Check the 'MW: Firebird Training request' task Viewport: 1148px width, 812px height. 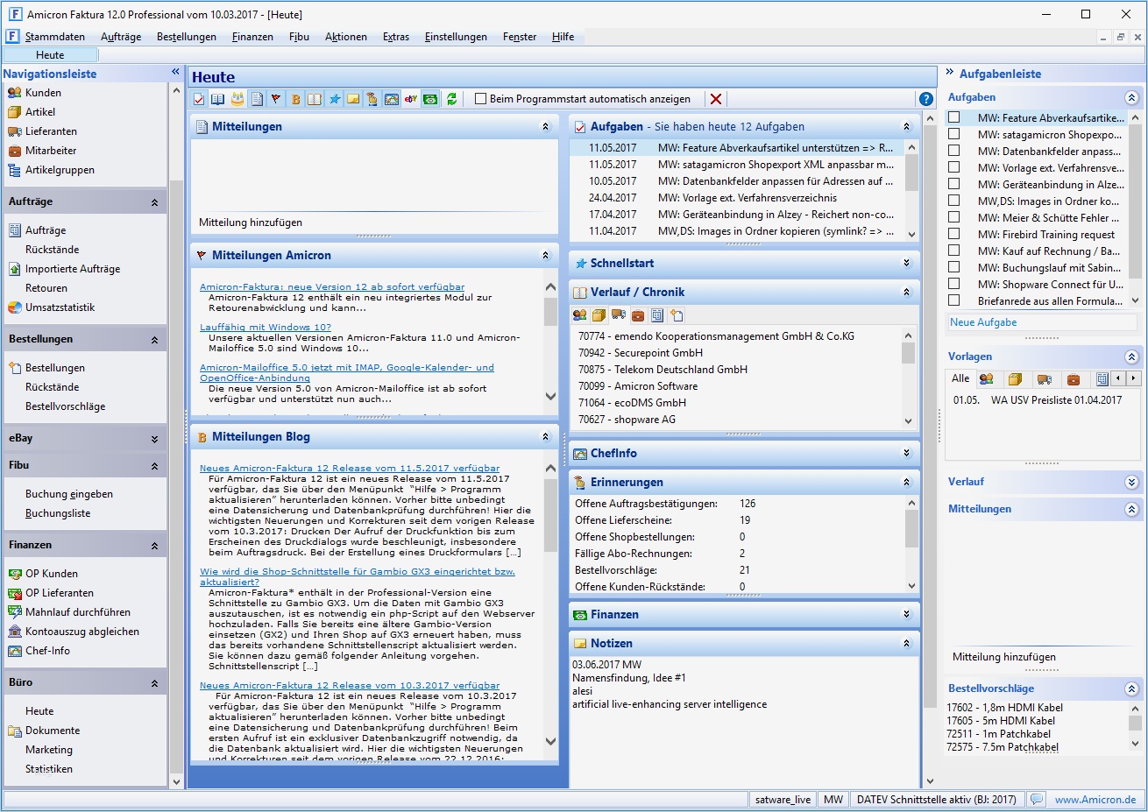954,234
